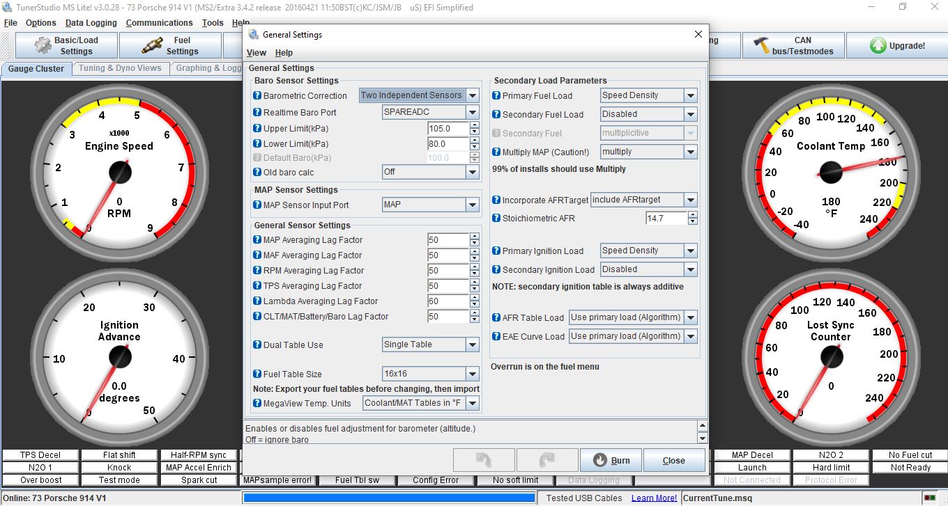Click help icon beside MAP Sensor Input Port
Viewport: 948px width, 506px height.
coord(258,205)
